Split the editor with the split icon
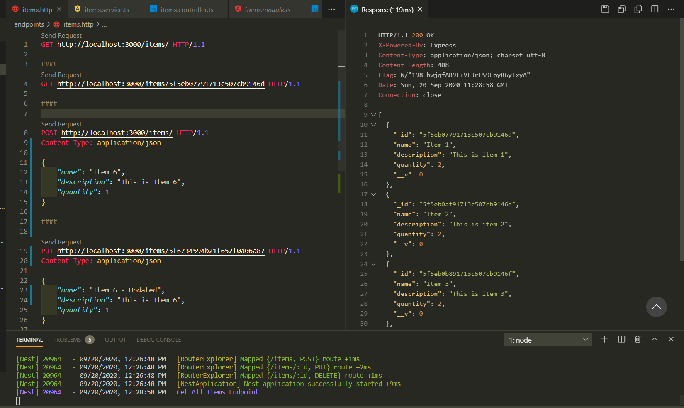684x408 pixels. coord(655,9)
